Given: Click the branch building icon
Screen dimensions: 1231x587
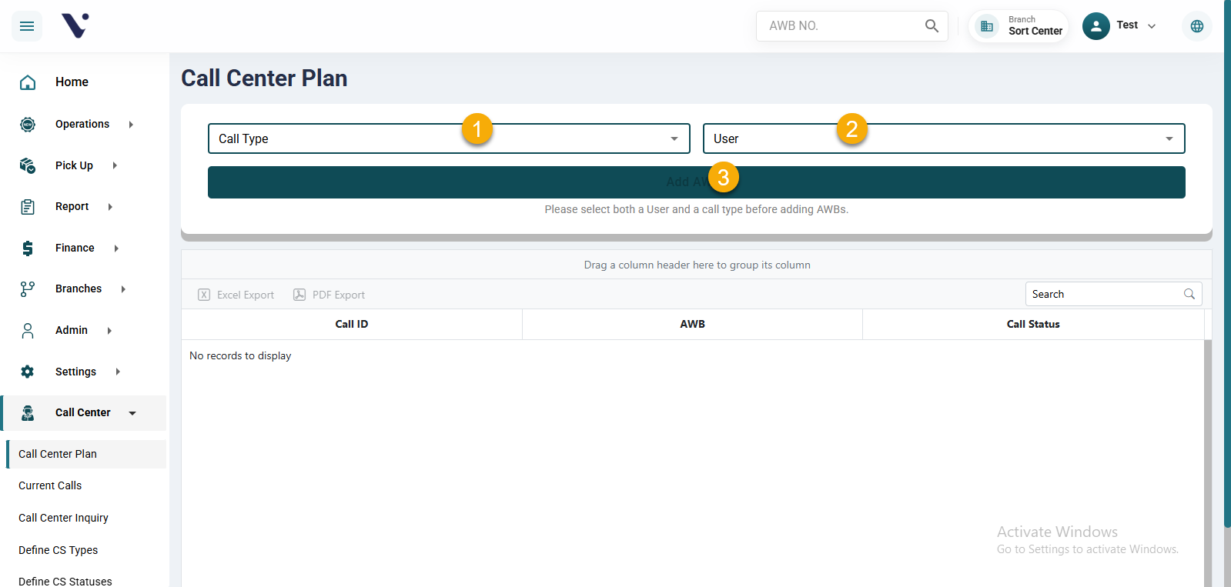Looking at the screenshot, I should click(986, 26).
